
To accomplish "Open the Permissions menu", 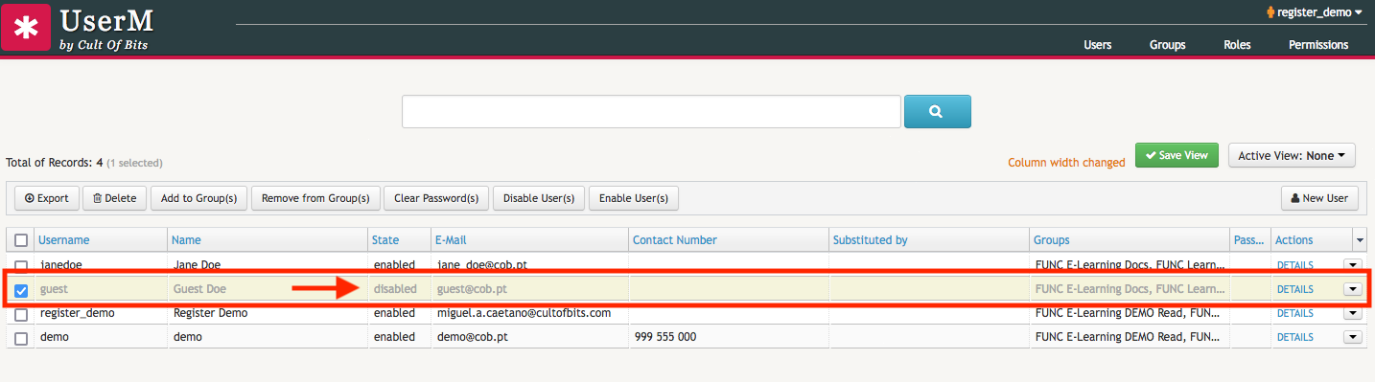I will click(1317, 45).
